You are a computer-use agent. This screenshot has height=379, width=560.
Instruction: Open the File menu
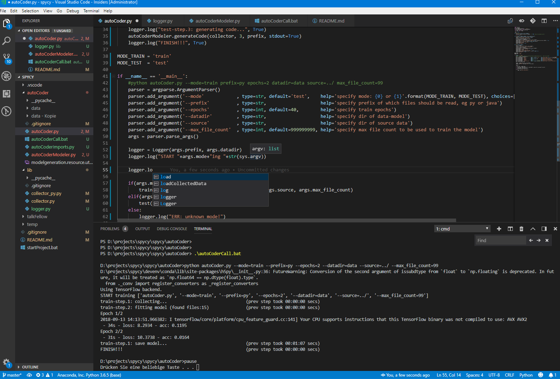pyautogui.click(x=3, y=11)
